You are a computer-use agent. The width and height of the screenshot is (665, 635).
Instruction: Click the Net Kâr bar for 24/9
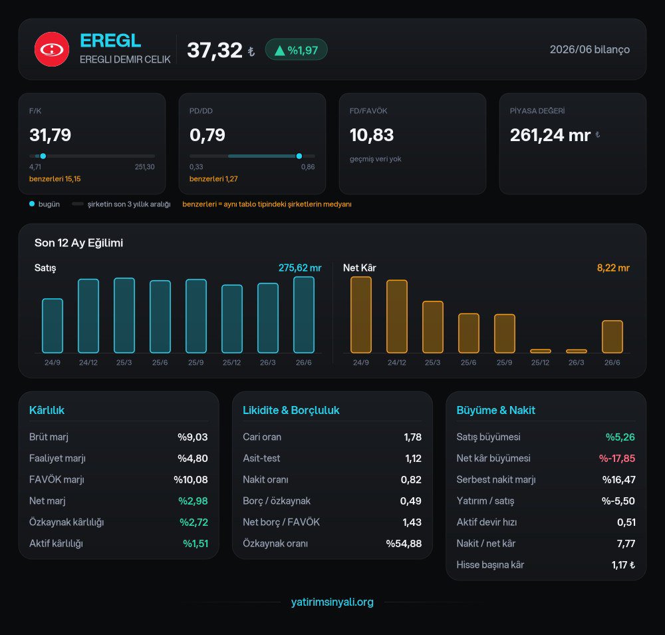coord(361,315)
